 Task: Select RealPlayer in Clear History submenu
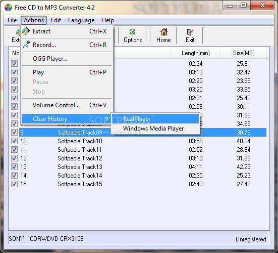coord(155,118)
